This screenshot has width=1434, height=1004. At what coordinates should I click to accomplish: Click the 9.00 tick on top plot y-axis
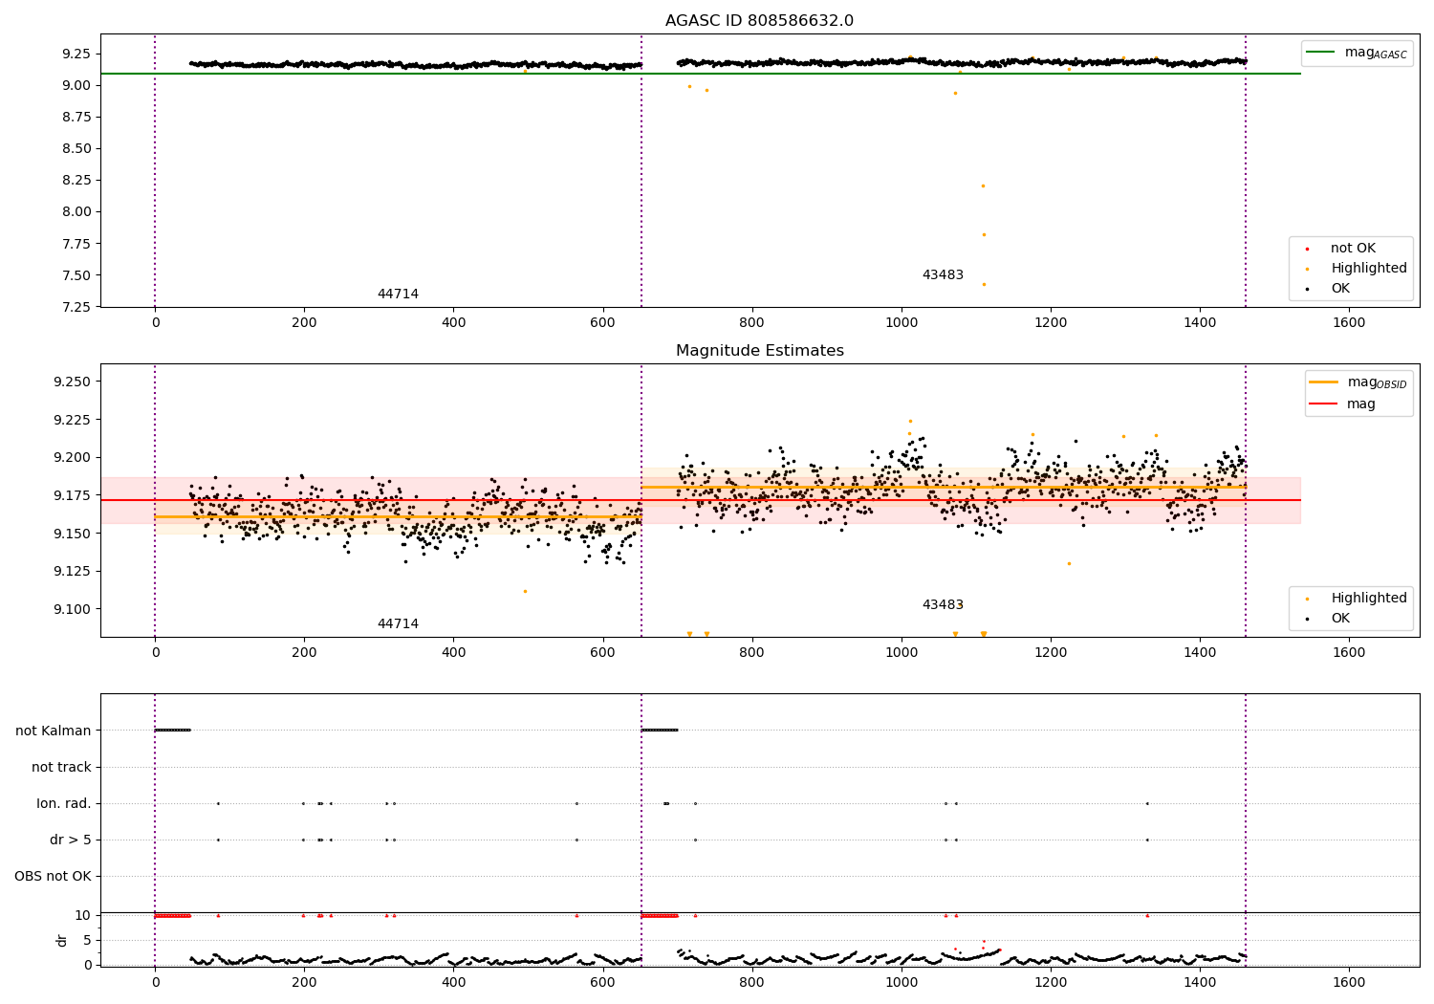[76, 85]
